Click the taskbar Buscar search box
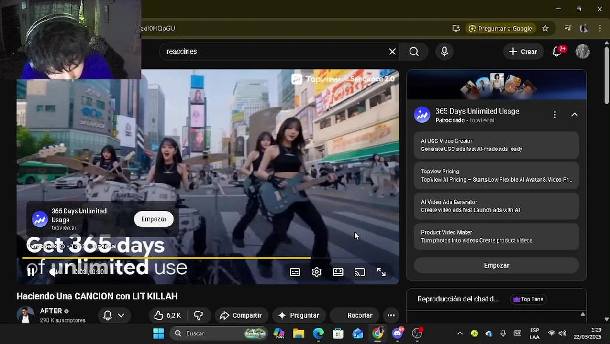610x344 pixels. [x=220, y=333]
